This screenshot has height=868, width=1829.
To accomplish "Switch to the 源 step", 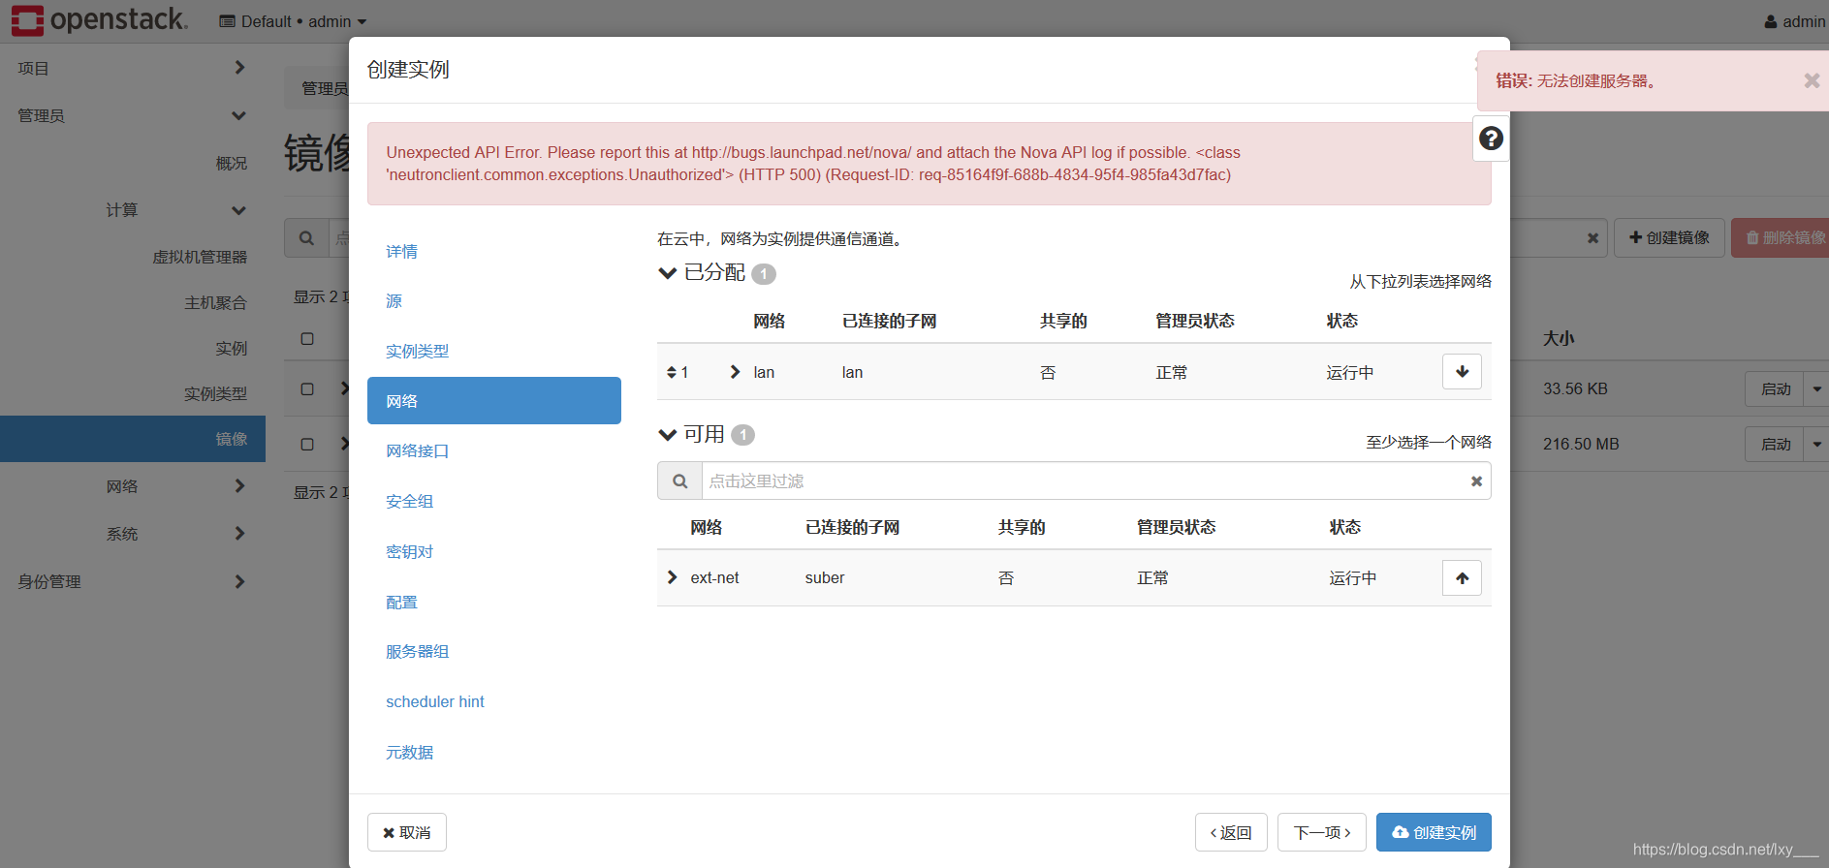I will [394, 301].
